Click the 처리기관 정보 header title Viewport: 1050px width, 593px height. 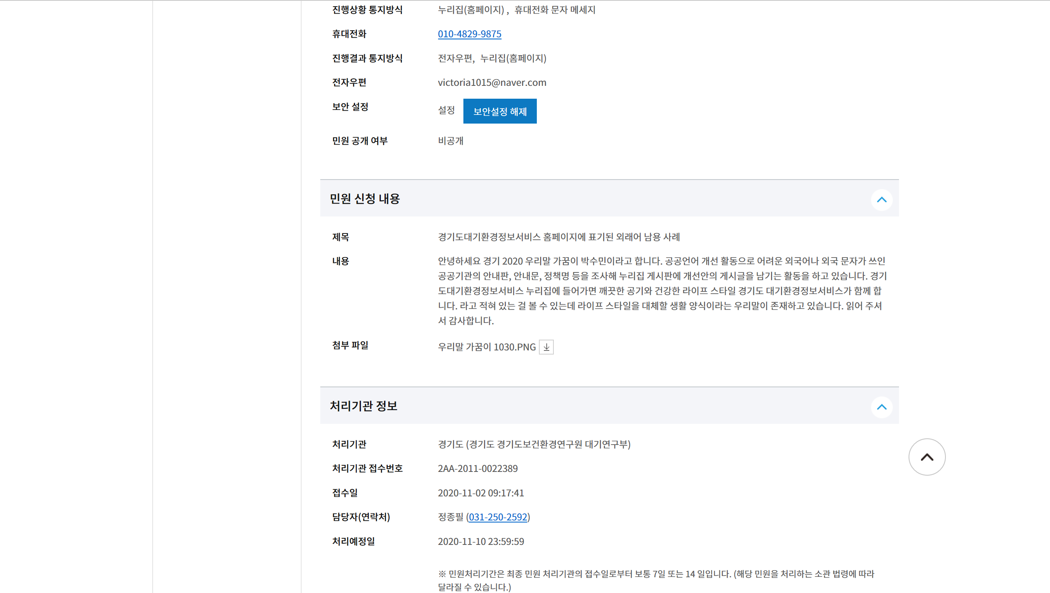tap(363, 406)
